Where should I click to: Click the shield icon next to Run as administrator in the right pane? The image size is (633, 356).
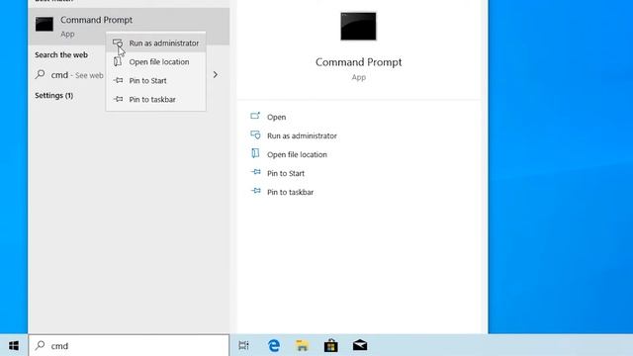point(255,134)
